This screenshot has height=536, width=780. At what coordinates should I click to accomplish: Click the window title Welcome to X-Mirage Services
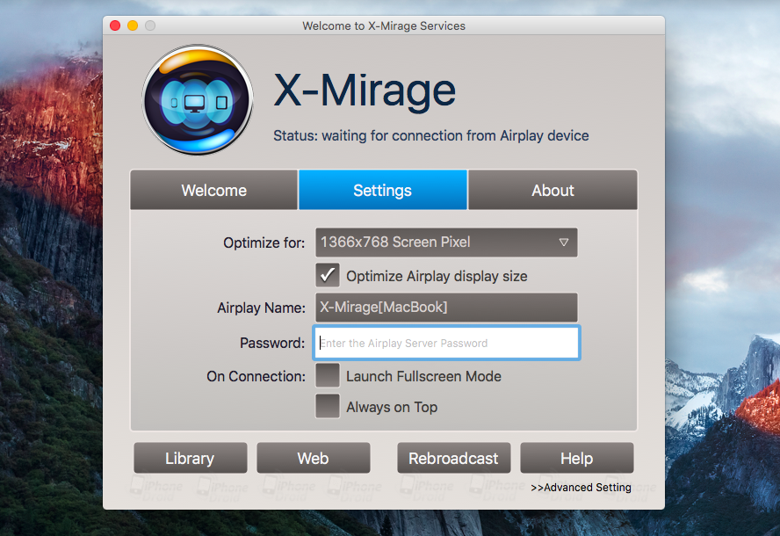tap(384, 25)
